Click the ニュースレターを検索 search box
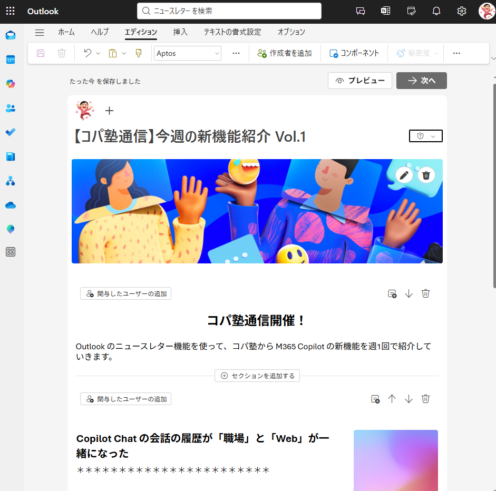This screenshot has height=491, width=496. click(229, 11)
